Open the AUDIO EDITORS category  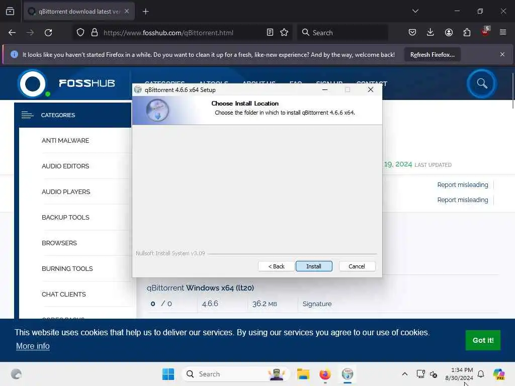point(65,166)
